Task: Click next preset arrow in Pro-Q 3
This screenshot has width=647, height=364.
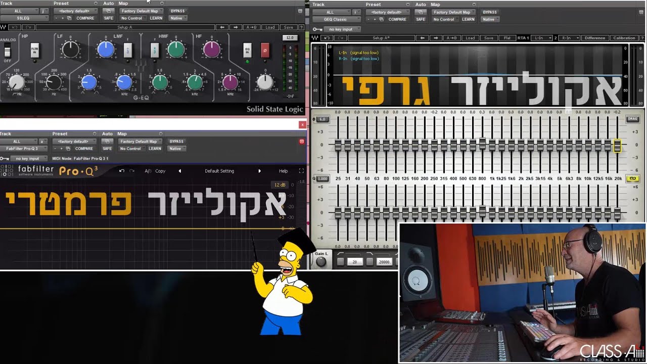Action: pyautogui.click(x=260, y=171)
